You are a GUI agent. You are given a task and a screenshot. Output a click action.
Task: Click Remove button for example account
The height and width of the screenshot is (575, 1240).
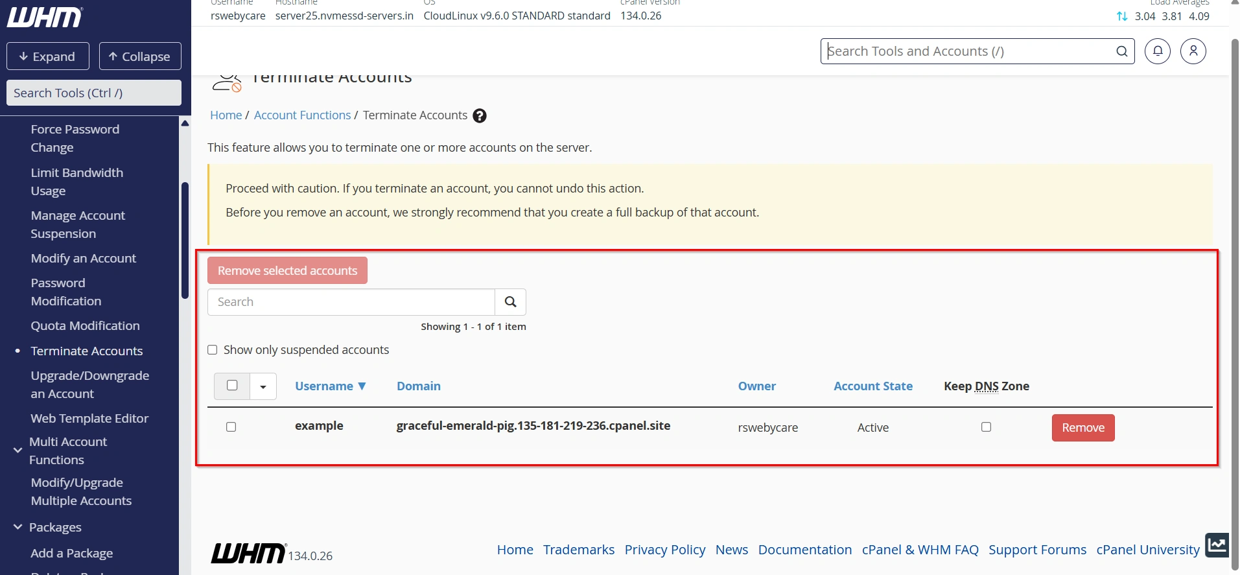coord(1083,428)
